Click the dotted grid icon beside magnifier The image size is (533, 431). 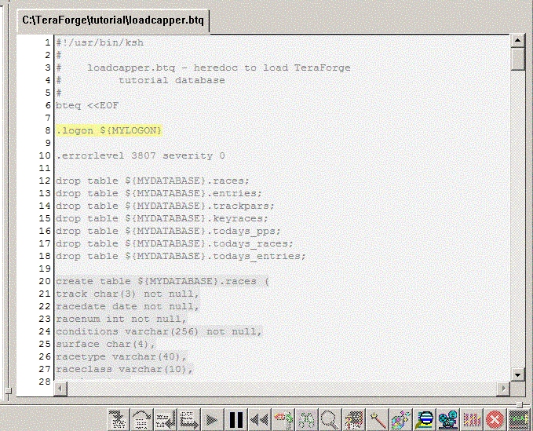pyautogui.click(x=353, y=420)
